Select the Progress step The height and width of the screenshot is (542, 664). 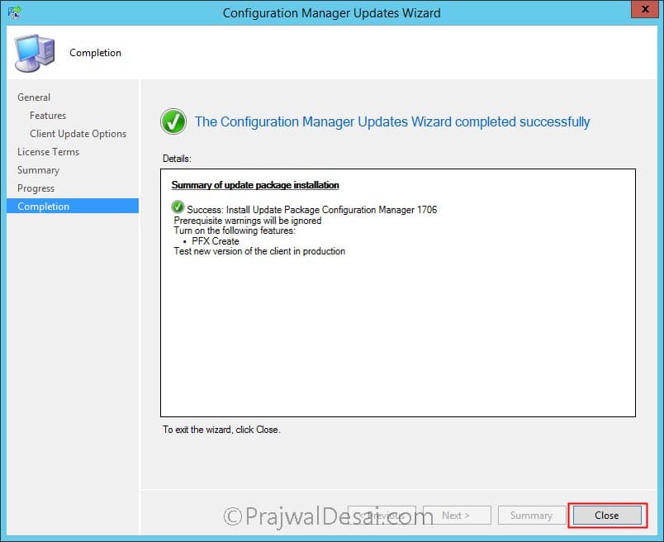pos(36,188)
